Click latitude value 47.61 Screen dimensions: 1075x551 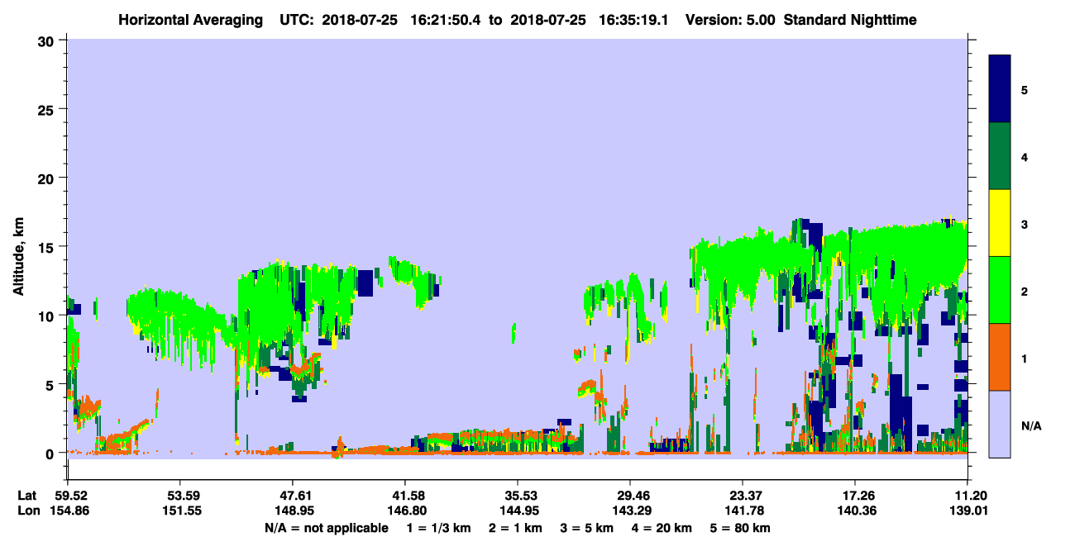[x=292, y=496]
